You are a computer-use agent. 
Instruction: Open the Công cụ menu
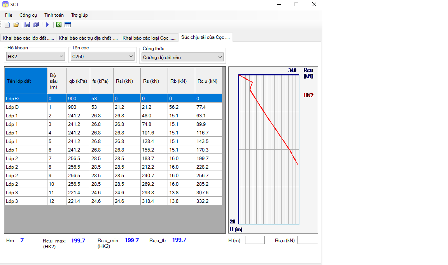(x=28, y=15)
